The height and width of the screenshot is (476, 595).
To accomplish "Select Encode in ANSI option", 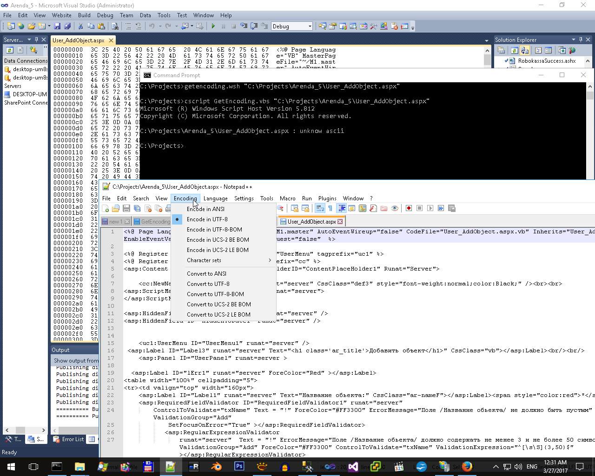I will click(x=205, y=209).
